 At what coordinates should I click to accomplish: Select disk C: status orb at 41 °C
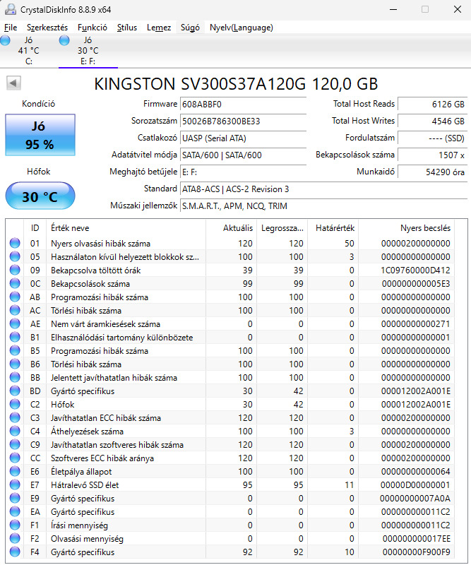click(x=6, y=40)
